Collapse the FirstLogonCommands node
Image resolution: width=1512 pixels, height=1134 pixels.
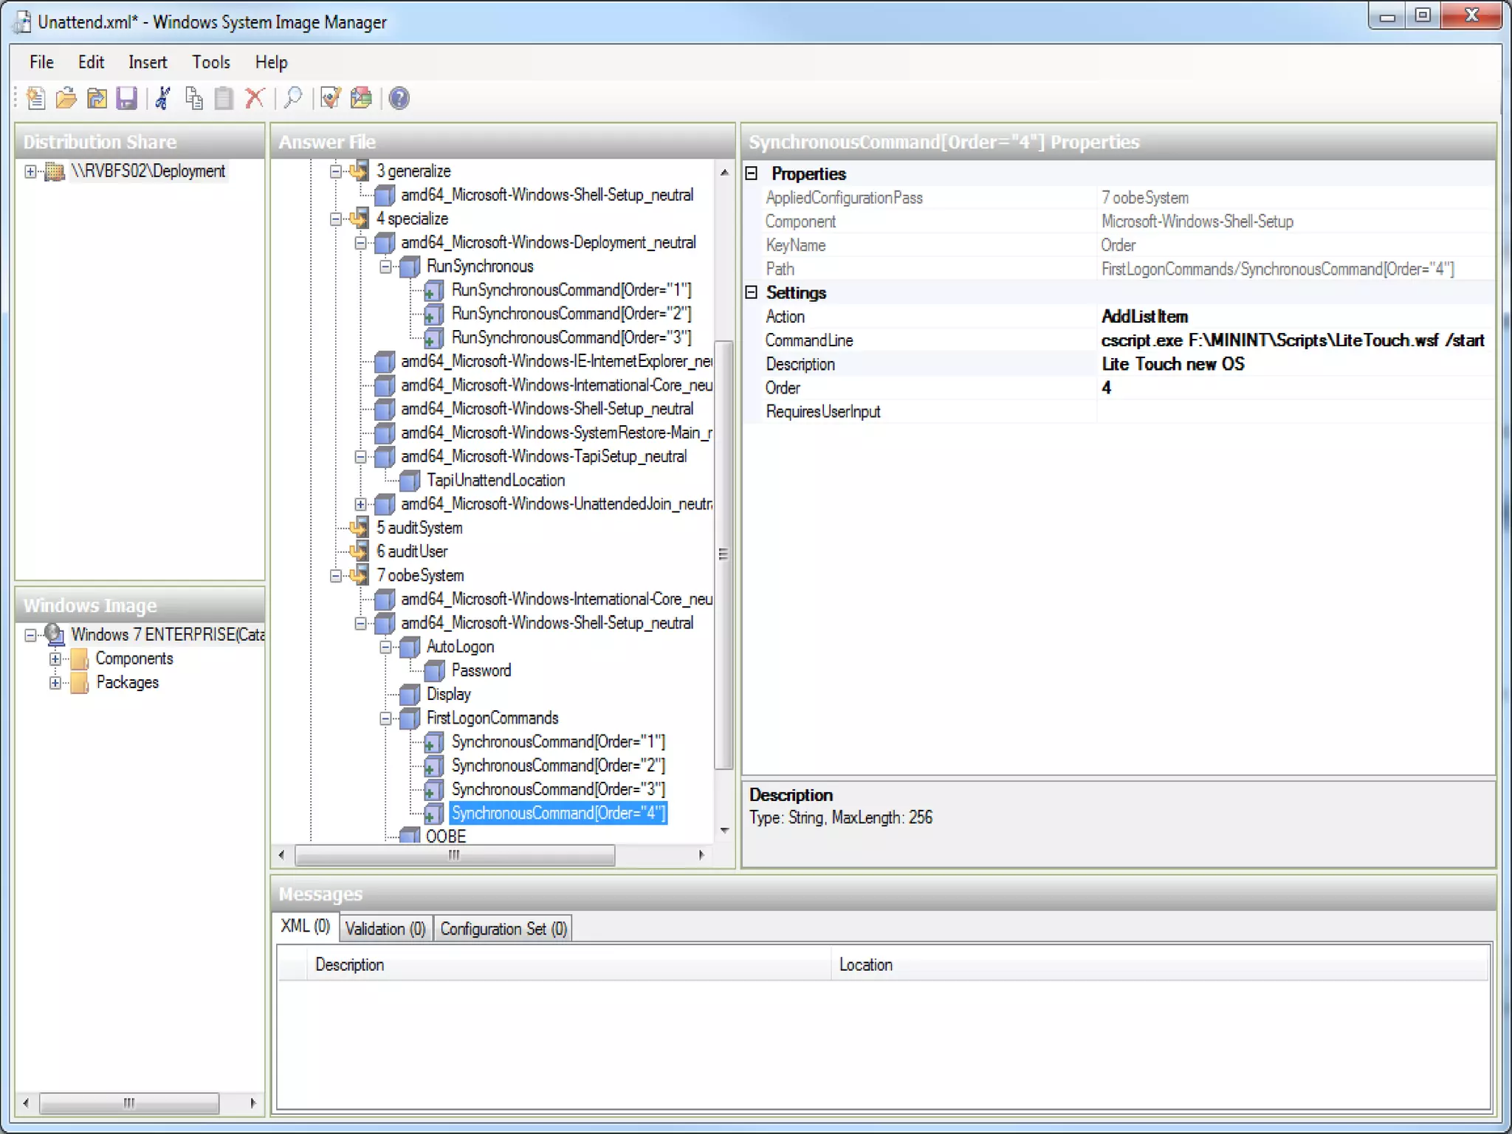[385, 718]
